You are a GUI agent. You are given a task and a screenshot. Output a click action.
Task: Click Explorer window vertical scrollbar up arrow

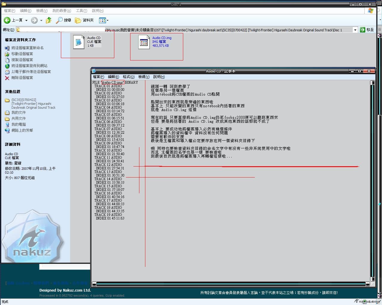click(379, 35)
